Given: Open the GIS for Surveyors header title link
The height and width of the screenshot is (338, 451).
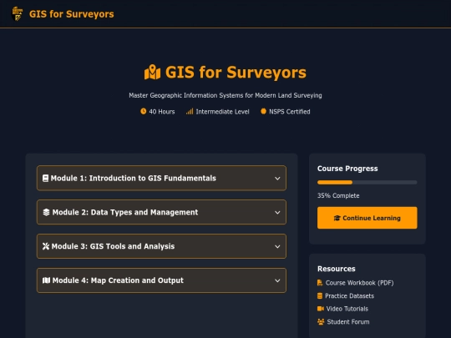Looking at the screenshot, I should pos(71,14).
